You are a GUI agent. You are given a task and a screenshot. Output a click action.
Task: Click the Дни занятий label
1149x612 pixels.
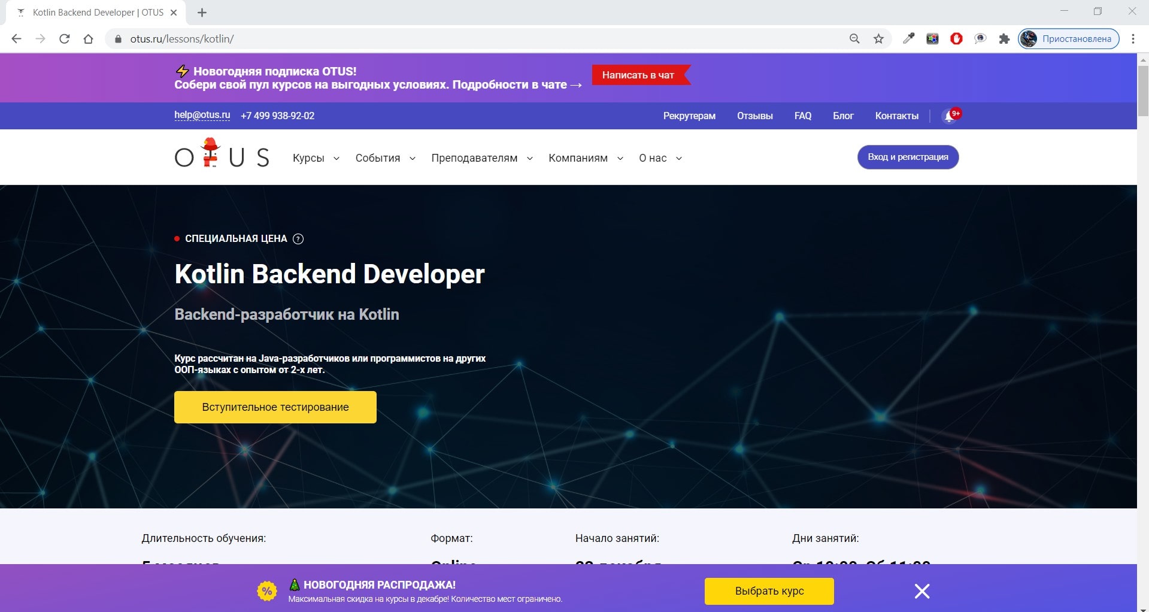click(825, 538)
